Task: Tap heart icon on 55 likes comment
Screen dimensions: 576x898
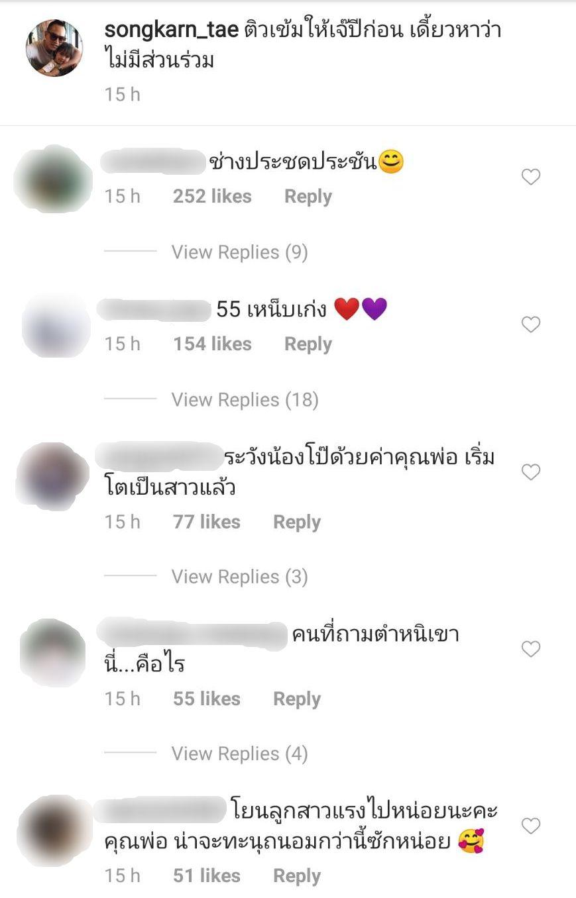Action: point(531,649)
